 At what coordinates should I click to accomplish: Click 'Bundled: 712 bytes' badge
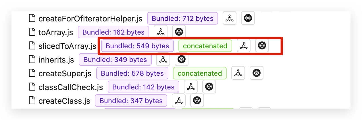pyautogui.click(x=182, y=18)
